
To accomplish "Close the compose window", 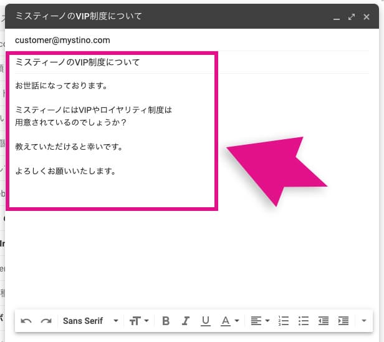I will [x=367, y=17].
